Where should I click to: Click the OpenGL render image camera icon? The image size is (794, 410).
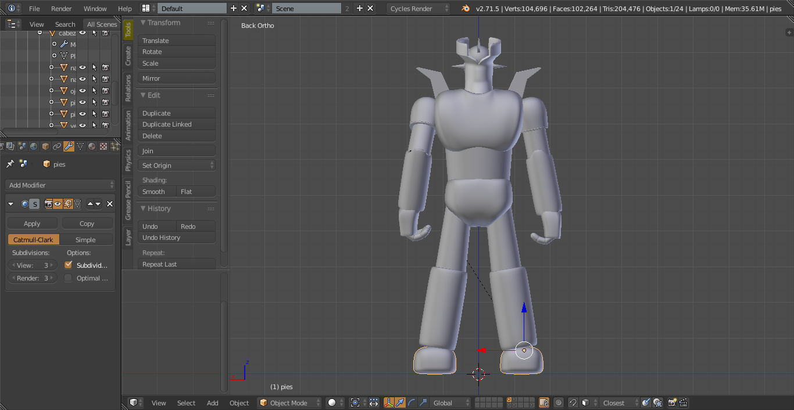pos(672,402)
